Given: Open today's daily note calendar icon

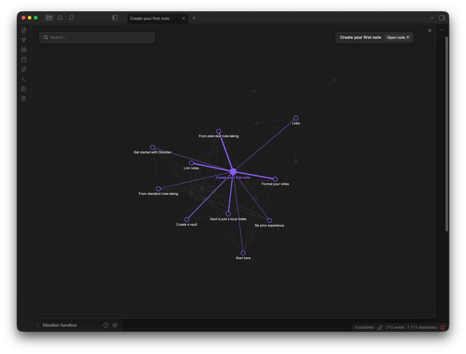Looking at the screenshot, I should point(24,59).
